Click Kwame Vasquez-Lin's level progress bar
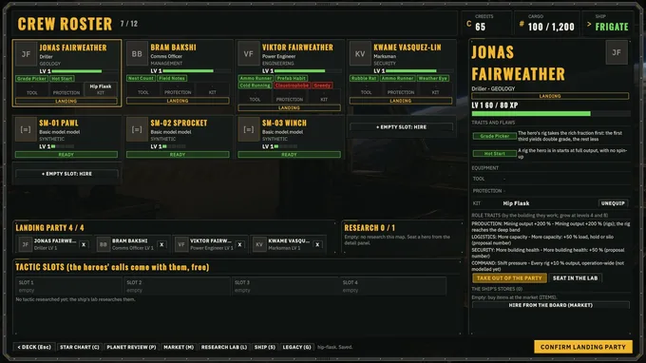The height and width of the screenshot is (363, 646). coord(419,71)
